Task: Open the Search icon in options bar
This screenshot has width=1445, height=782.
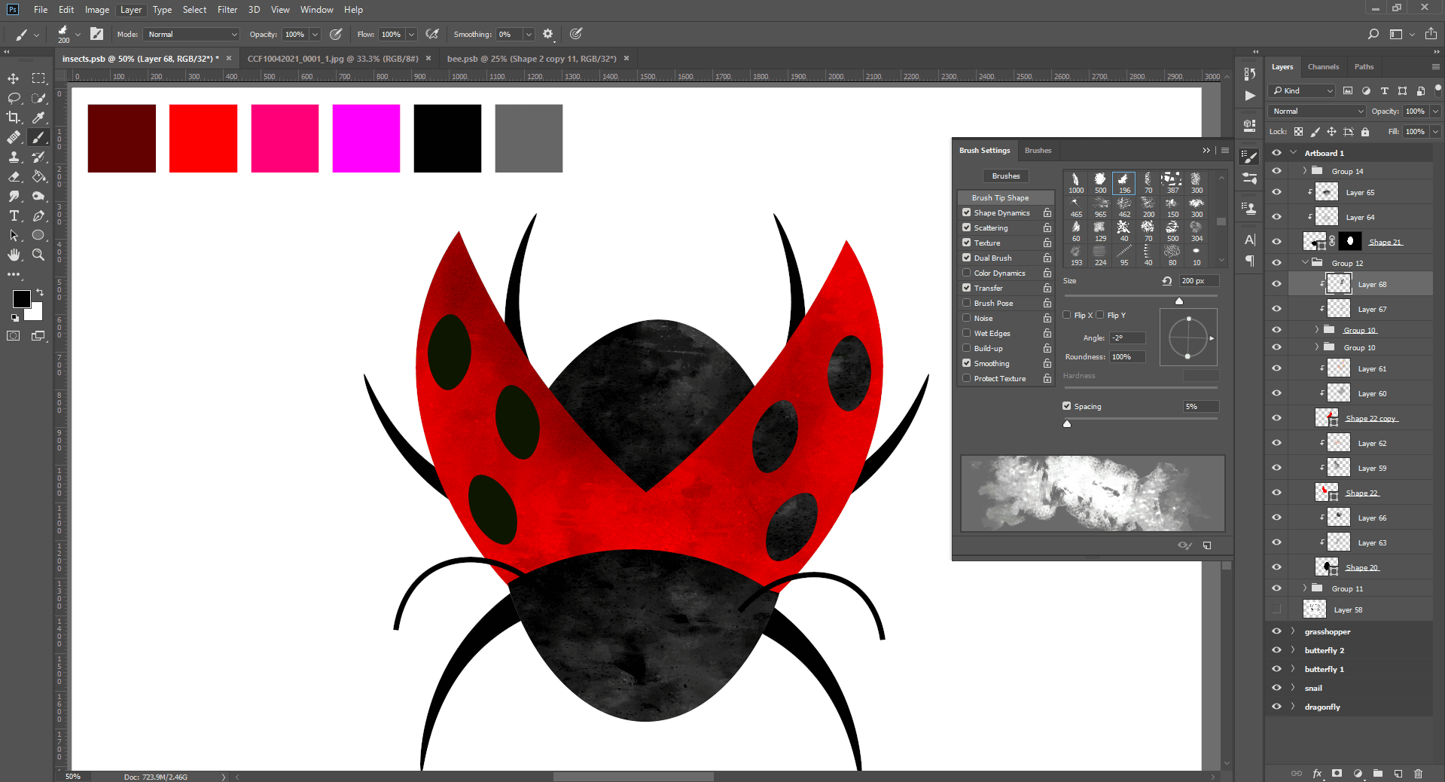Action: pyautogui.click(x=1373, y=34)
